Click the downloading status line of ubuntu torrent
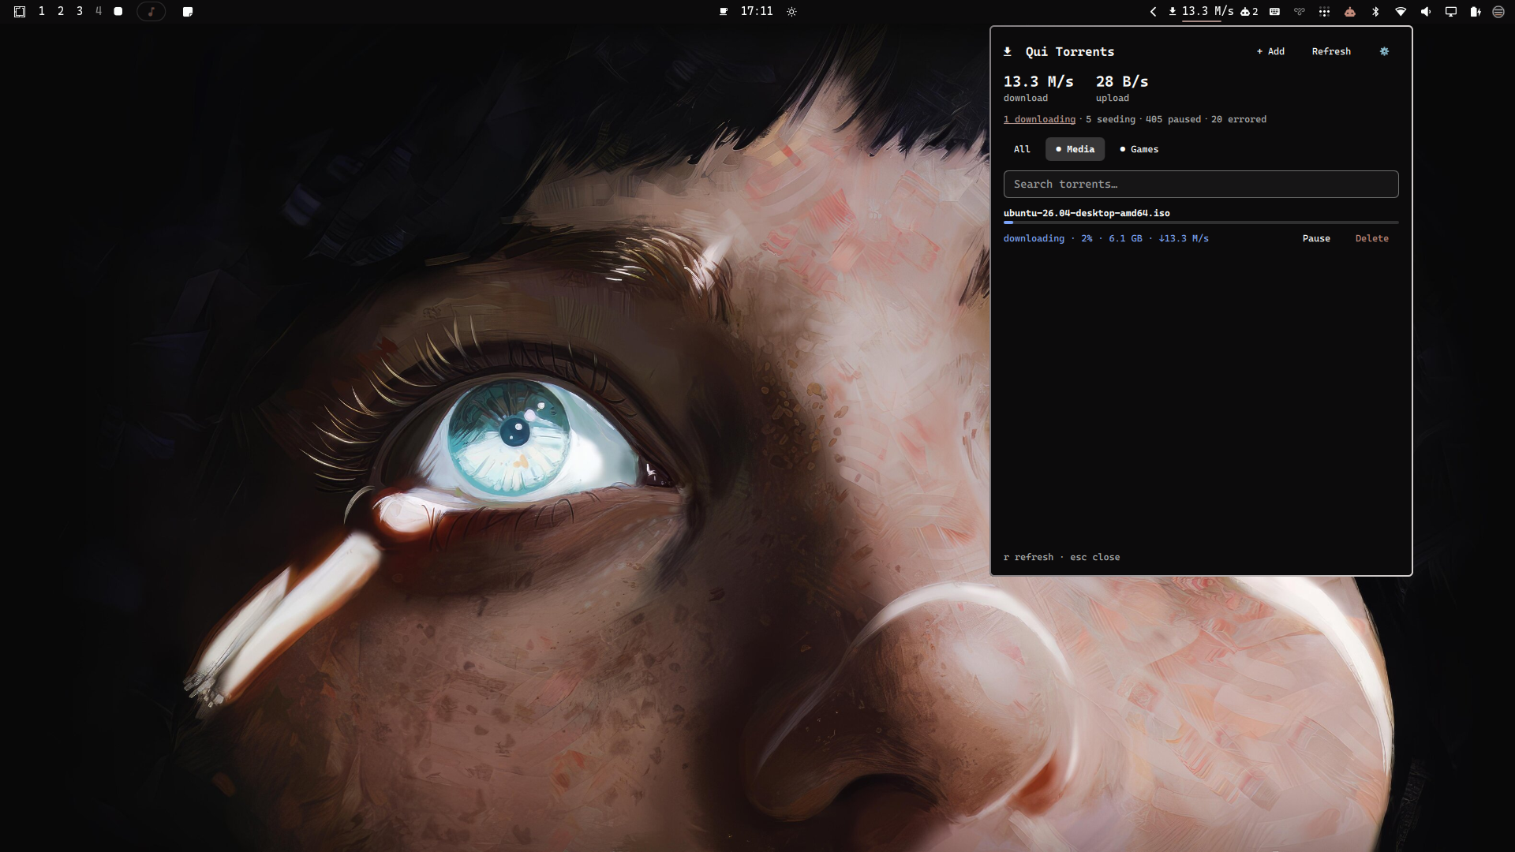This screenshot has width=1515, height=852. click(x=1106, y=238)
